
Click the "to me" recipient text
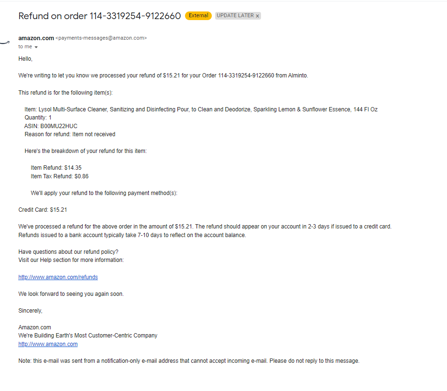coord(25,46)
